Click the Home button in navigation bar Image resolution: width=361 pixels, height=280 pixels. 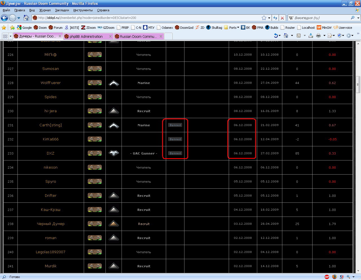26,18
